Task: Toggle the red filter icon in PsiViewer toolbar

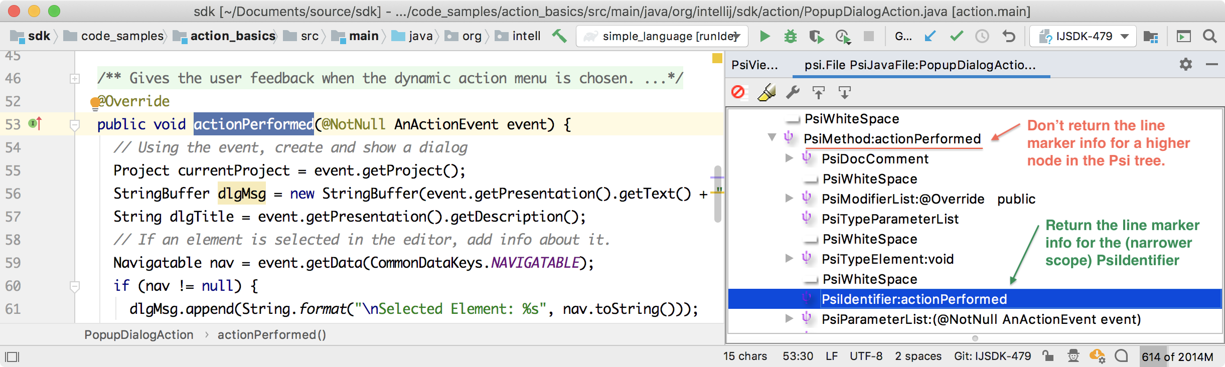Action: click(x=738, y=92)
